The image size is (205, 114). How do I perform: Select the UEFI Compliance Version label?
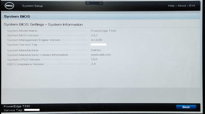pyautogui.click(x=25, y=64)
